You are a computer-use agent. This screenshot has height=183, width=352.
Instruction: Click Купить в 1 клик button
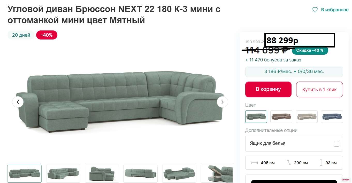[319, 90]
